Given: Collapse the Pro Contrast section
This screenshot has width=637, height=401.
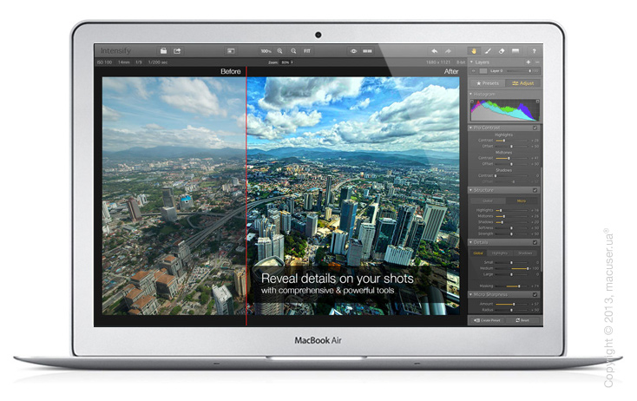Looking at the screenshot, I should [x=471, y=128].
